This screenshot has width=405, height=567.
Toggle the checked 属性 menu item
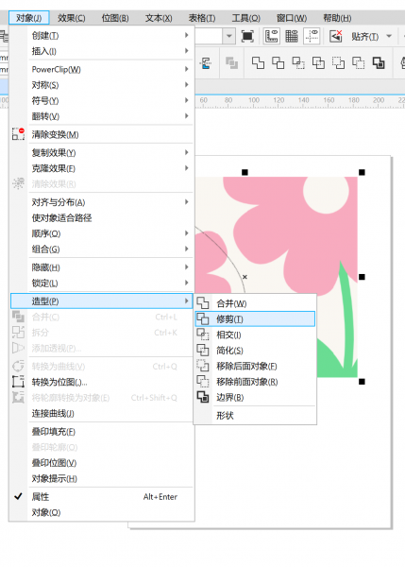(102, 497)
